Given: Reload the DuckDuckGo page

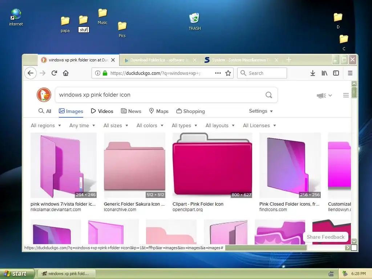Looking at the screenshot, I should pyautogui.click(x=54, y=73).
